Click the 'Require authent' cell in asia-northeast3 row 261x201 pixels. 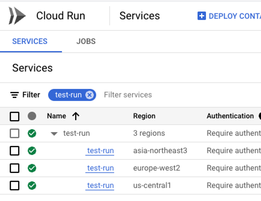(x=234, y=151)
